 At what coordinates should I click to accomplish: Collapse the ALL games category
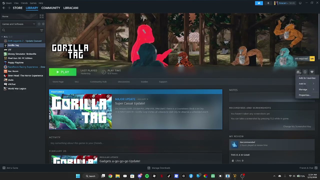(x=2, y=37)
